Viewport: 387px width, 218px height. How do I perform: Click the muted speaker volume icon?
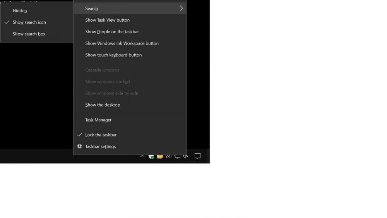[x=186, y=156]
